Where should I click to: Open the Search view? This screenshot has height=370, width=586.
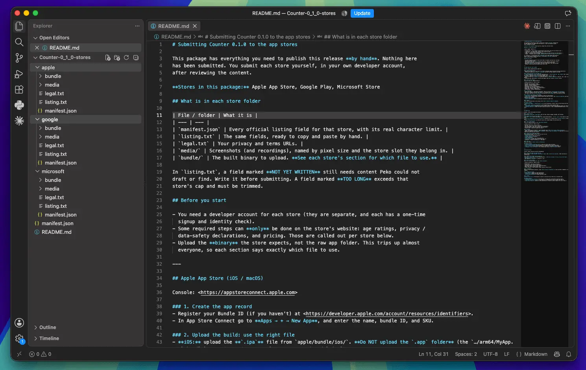coord(19,42)
